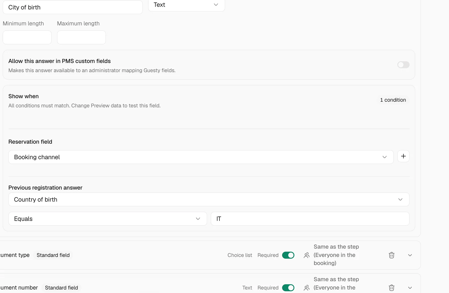Expand the document number field row
Screen dimensions: 449x293
click(410, 288)
